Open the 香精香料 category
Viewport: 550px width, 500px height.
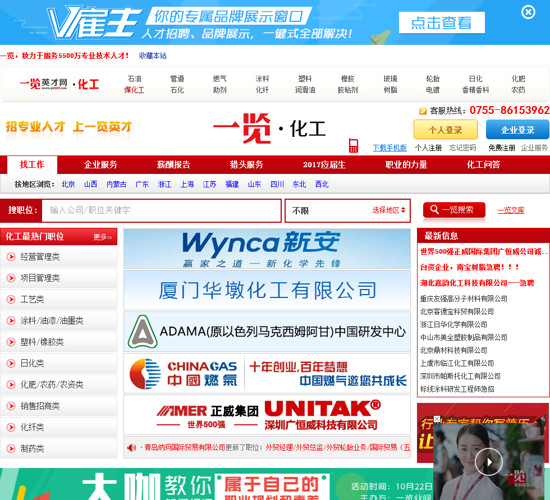(x=475, y=90)
